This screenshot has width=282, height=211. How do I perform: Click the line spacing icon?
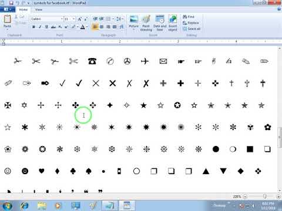(x=118, y=19)
